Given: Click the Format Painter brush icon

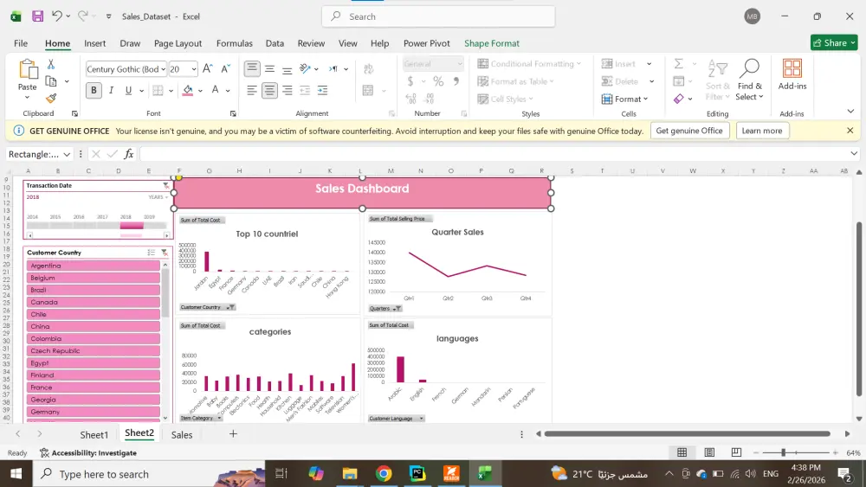Looking at the screenshot, I should [x=51, y=98].
